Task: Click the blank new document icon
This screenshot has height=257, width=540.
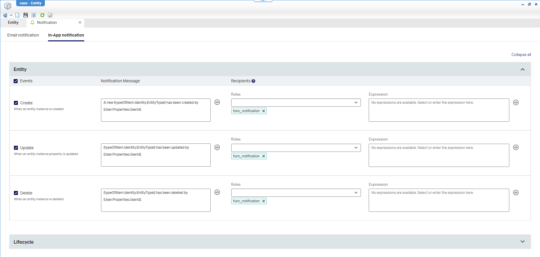Action: tap(17, 15)
